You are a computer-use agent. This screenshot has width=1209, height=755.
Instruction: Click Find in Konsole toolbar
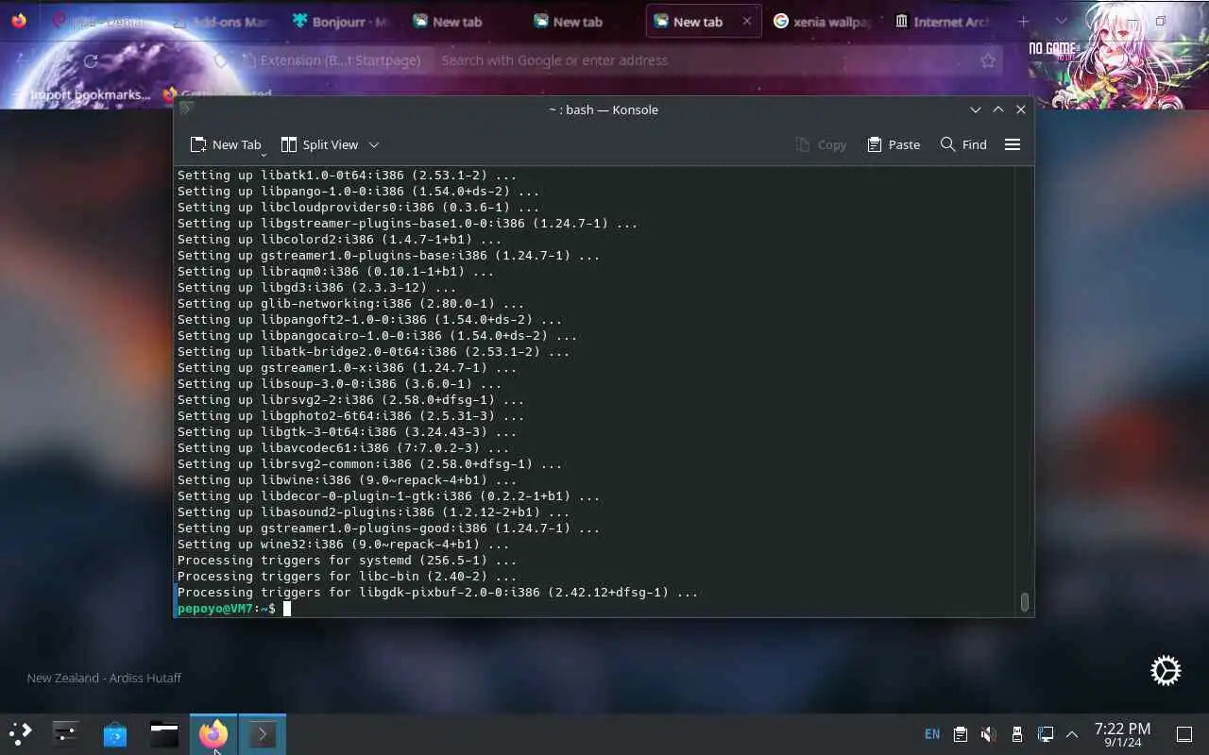point(963,144)
